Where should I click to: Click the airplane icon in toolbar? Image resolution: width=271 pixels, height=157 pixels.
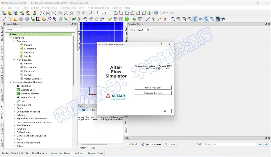click(60, 19)
